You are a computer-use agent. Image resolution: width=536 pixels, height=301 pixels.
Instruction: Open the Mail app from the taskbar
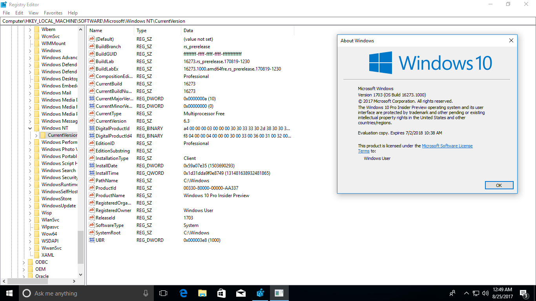coord(241,293)
